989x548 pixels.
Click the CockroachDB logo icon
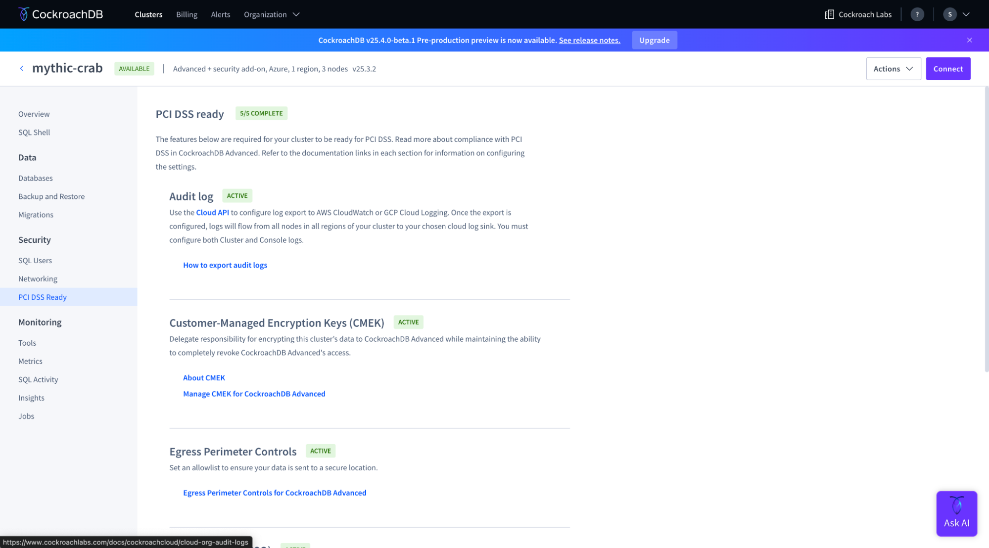point(23,14)
